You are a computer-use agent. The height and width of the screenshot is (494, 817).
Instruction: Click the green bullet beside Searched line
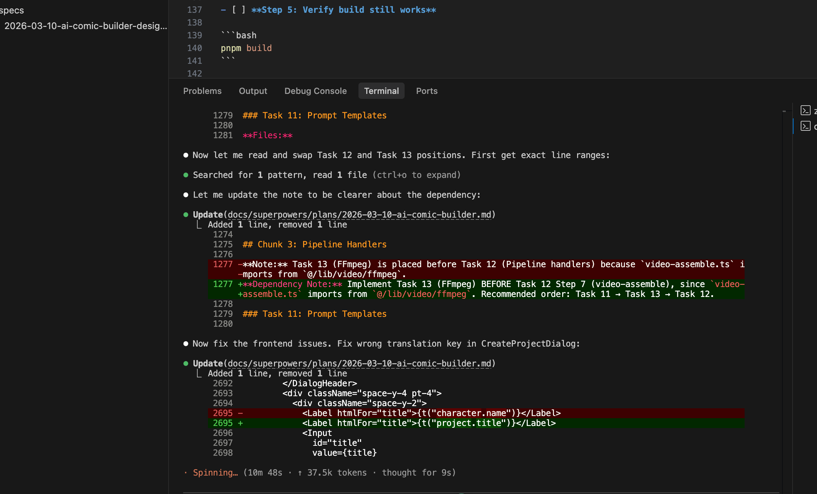pyautogui.click(x=186, y=175)
